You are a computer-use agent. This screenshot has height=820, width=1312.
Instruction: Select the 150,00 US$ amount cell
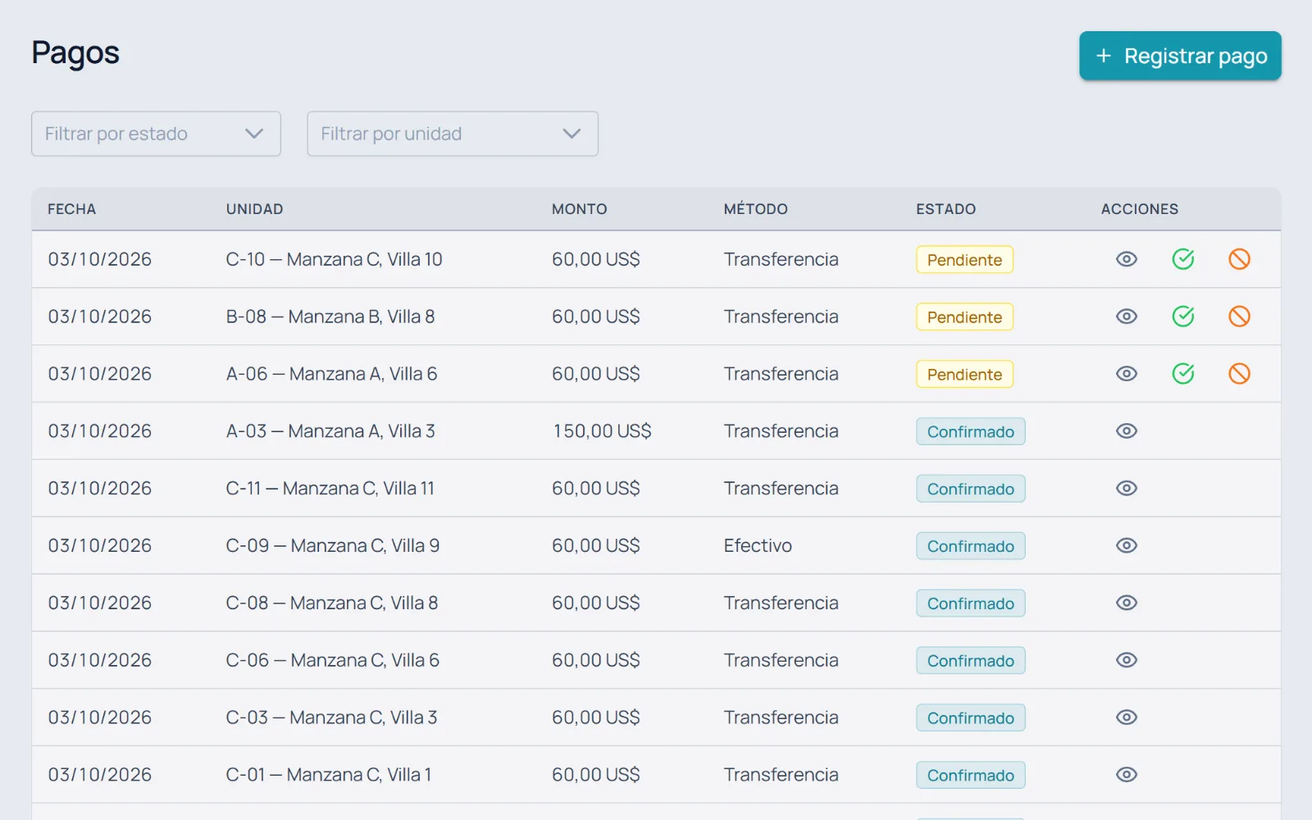tap(602, 431)
